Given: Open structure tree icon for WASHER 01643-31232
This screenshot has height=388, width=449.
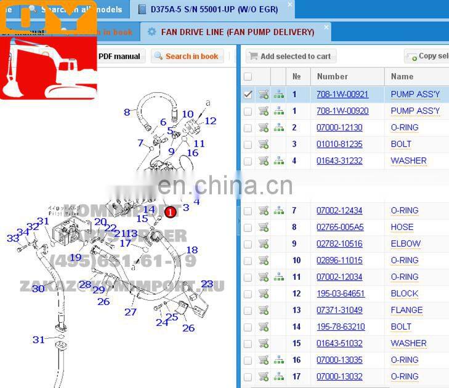Looking at the screenshot, I should [279, 160].
